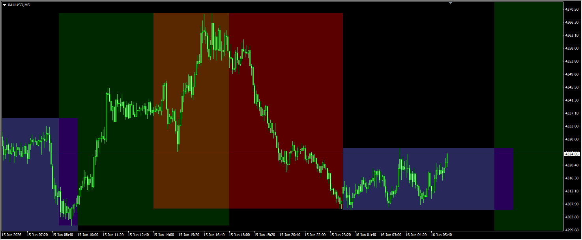Open the chart menu triangle beside XAUUSD,M5
The height and width of the screenshot is (240, 582).
[x=4, y=5]
